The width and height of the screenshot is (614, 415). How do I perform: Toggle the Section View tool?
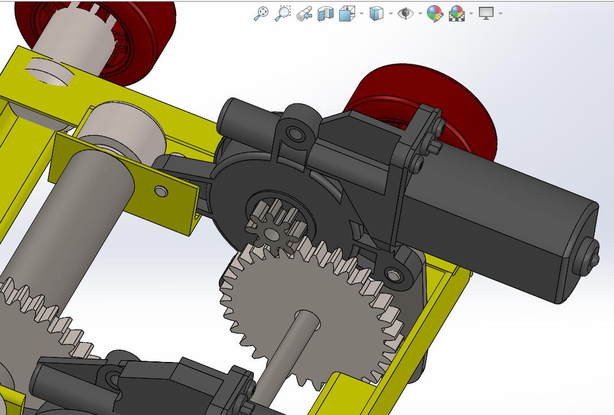tap(326, 14)
